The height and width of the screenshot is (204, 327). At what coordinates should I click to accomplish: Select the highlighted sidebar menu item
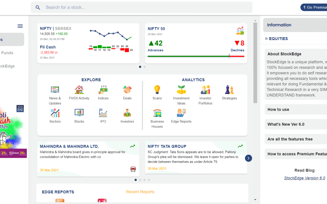tap(12, 39)
